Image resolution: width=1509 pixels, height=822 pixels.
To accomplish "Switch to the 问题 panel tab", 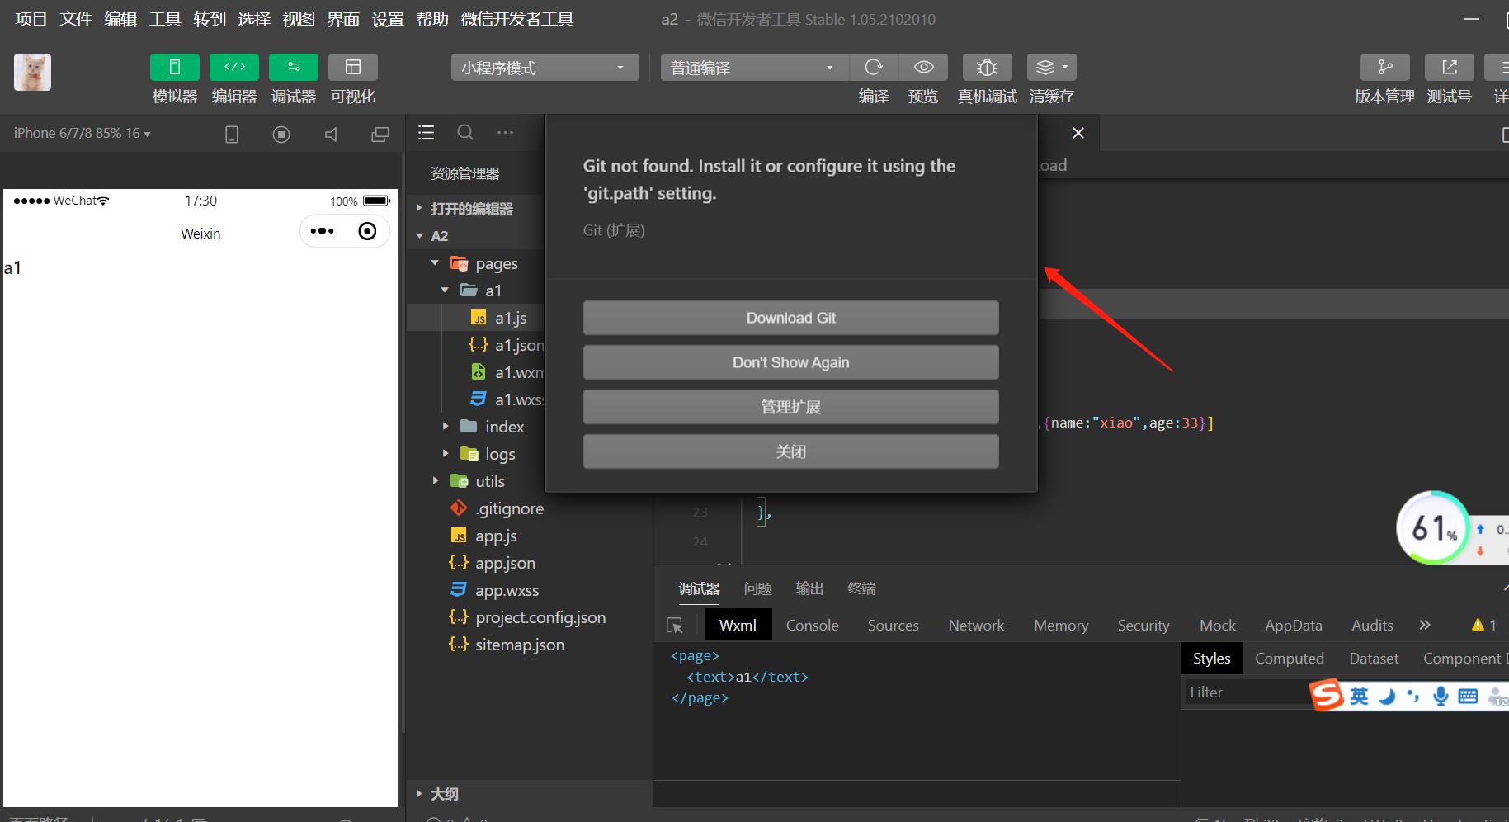I will coord(757,588).
